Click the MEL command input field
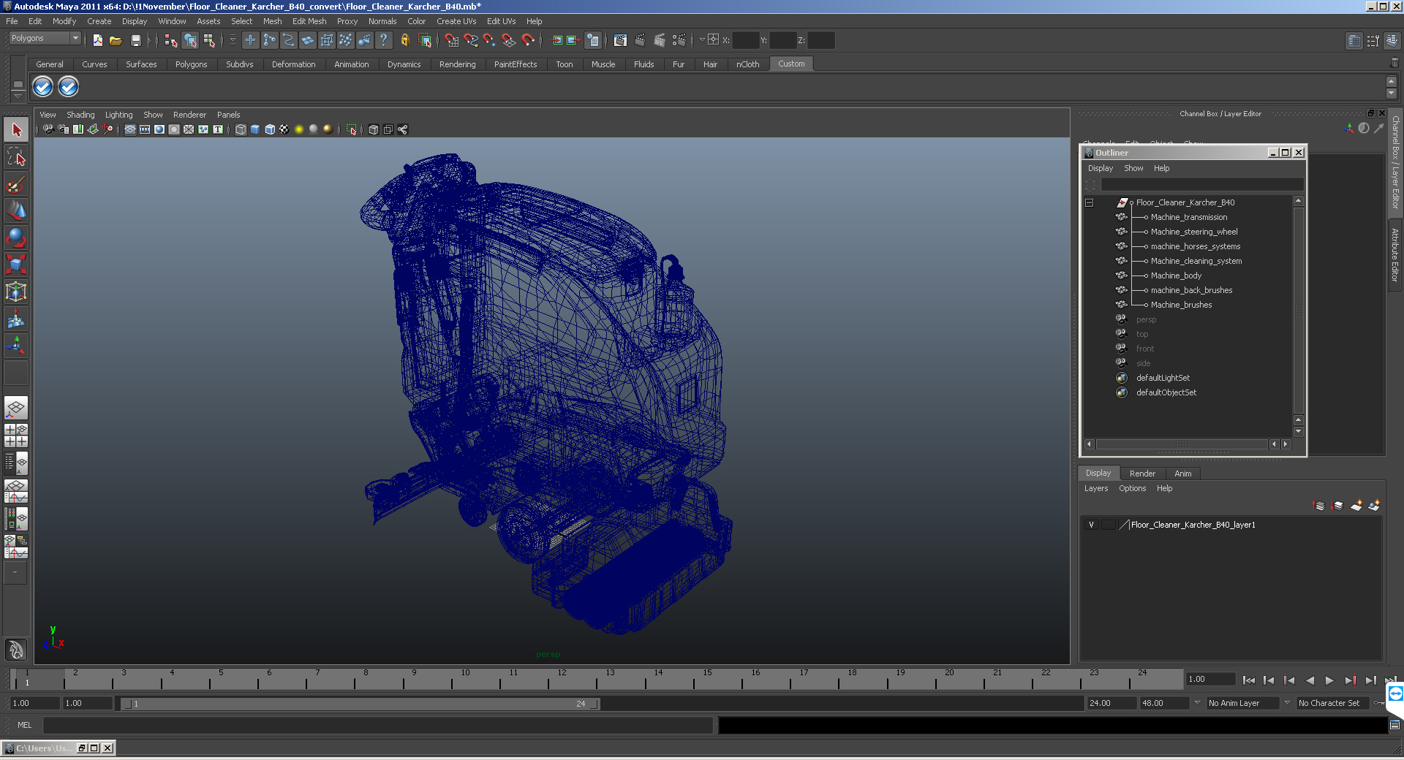Viewport: 1404px width, 760px height. [377, 725]
